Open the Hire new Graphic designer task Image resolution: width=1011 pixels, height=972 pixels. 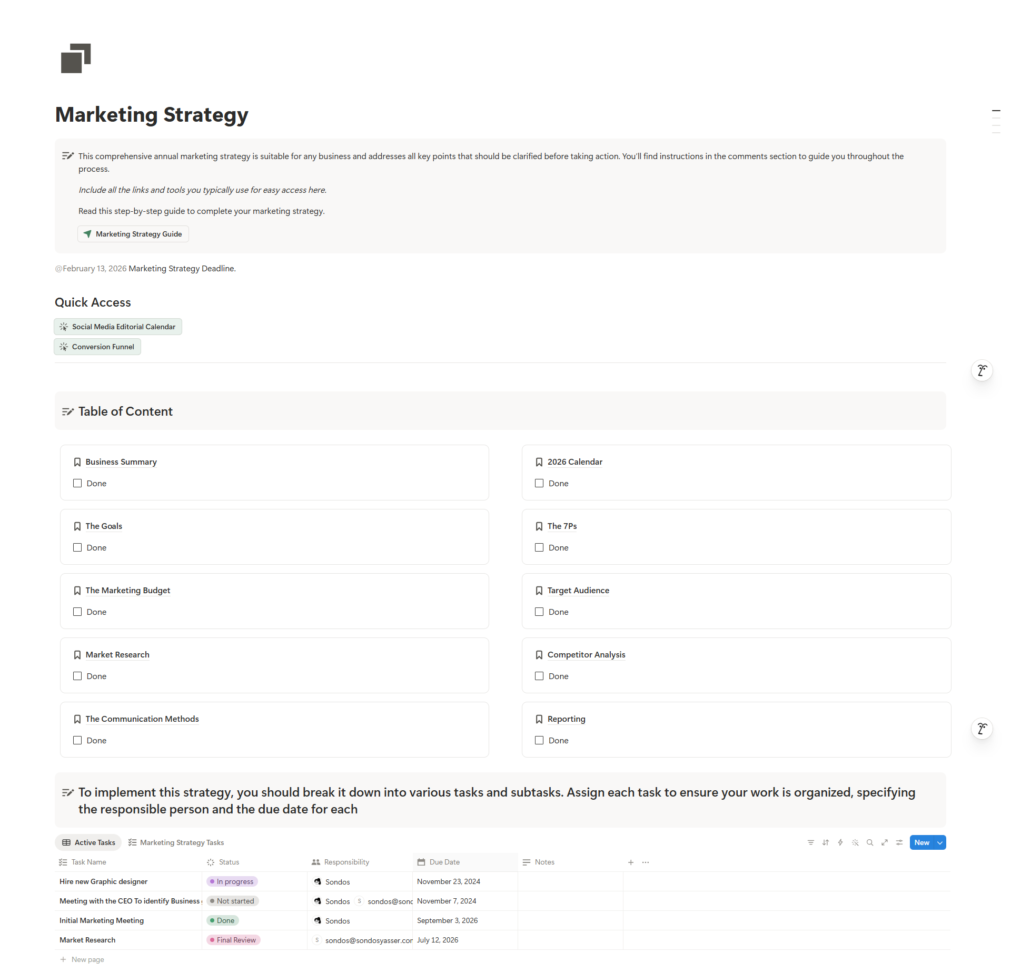pyautogui.click(x=103, y=881)
